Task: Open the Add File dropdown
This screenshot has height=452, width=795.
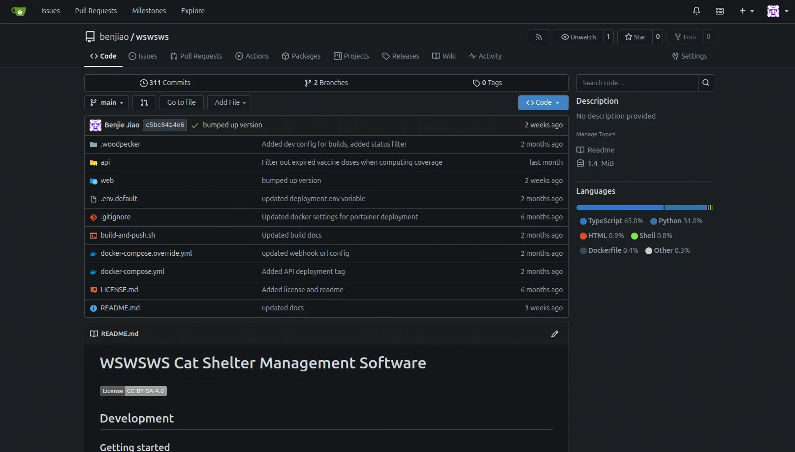Action: (x=229, y=103)
